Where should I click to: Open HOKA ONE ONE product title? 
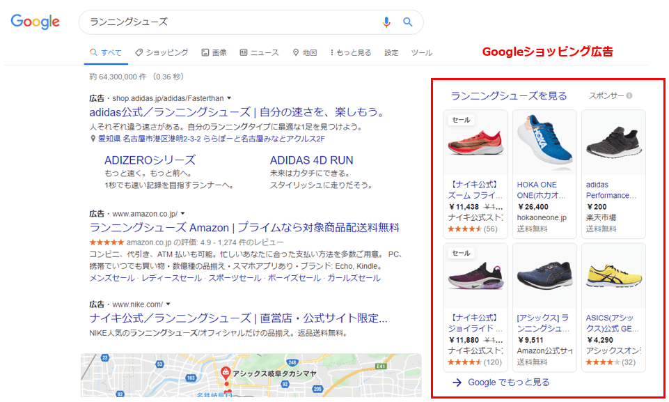[542, 190]
